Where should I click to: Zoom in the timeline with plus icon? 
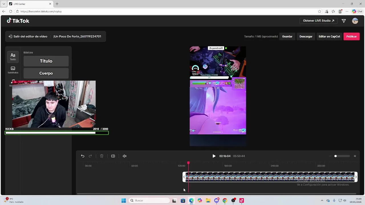tap(355, 156)
